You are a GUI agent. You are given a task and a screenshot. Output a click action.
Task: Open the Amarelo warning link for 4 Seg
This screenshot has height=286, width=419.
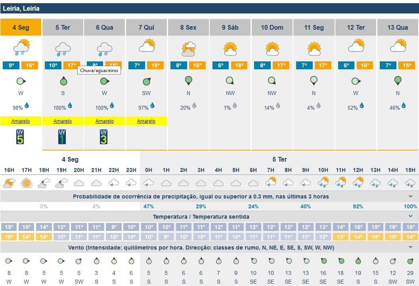pos(21,121)
